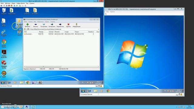
Task: Click the up-folder icon beside 7-Zip path
Action: click(x=25, y=29)
